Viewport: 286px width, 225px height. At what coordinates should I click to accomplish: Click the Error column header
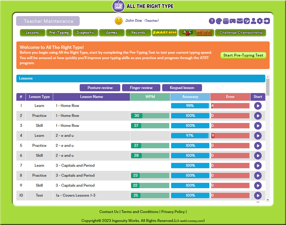[230, 97]
